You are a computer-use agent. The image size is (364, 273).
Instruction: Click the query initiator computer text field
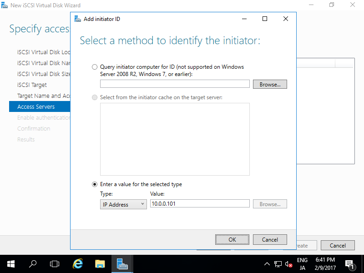(x=175, y=84)
